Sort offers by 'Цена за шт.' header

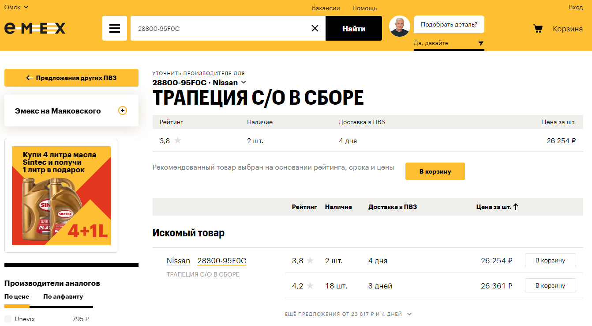[494, 207]
